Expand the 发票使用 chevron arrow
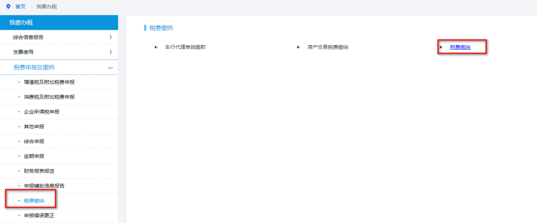Viewport: 537px width, 223px height. [x=110, y=52]
